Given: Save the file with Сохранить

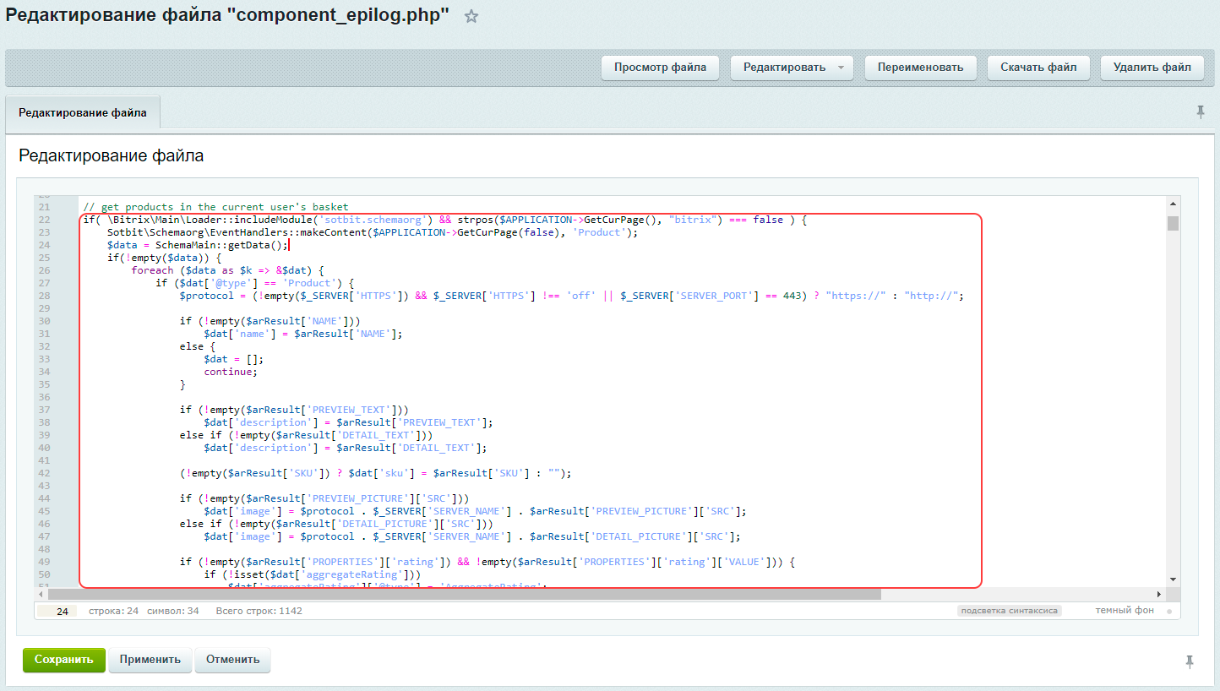Looking at the screenshot, I should 64,660.
